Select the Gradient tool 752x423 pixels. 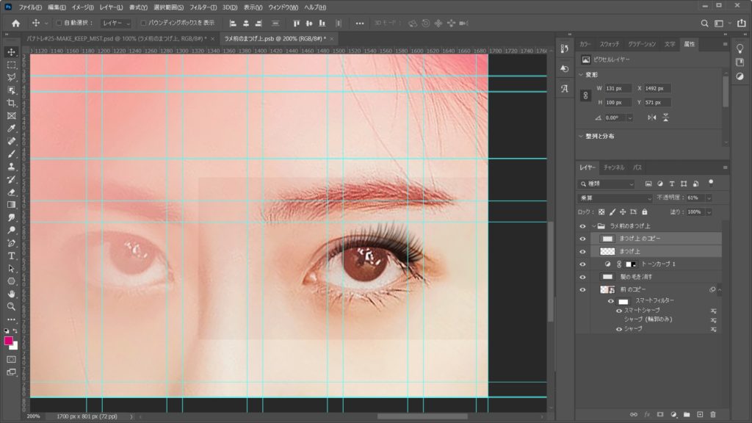click(x=12, y=205)
